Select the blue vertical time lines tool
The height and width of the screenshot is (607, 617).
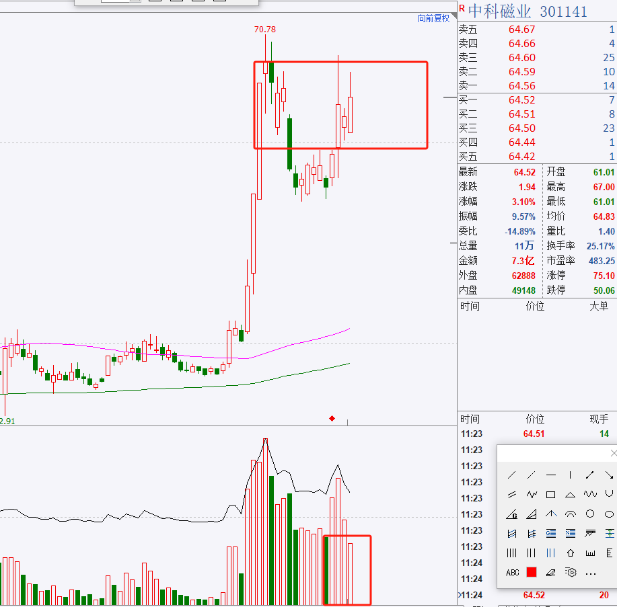point(551,553)
